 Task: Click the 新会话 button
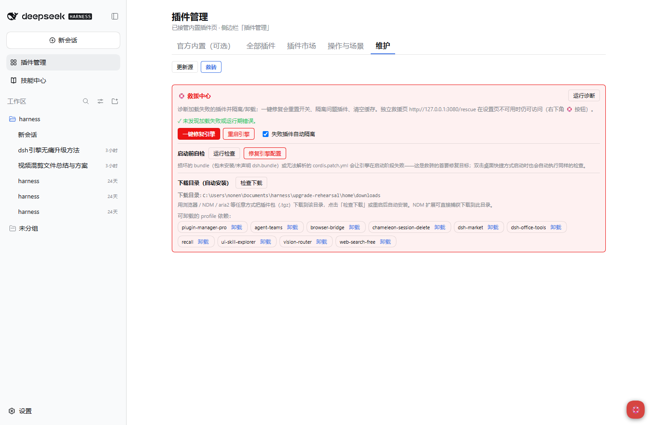(63, 40)
